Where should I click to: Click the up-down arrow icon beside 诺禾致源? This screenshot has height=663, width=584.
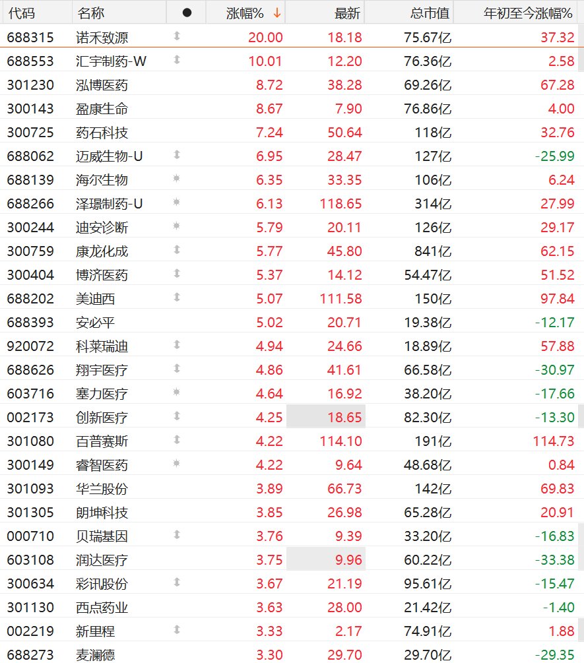click(x=177, y=36)
